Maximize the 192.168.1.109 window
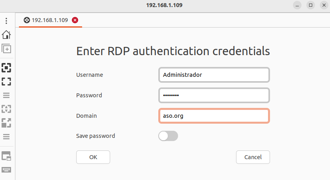Image resolution: width=330 pixels, height=180 pixels. 311,5
